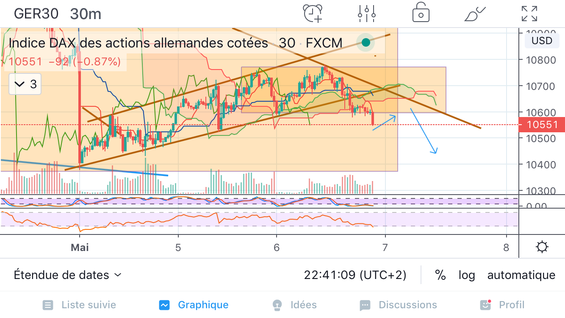Click the date label 5 on time axis
This screenshot has height=318, width=565.
pyautogui.click(x=178, y=247)
